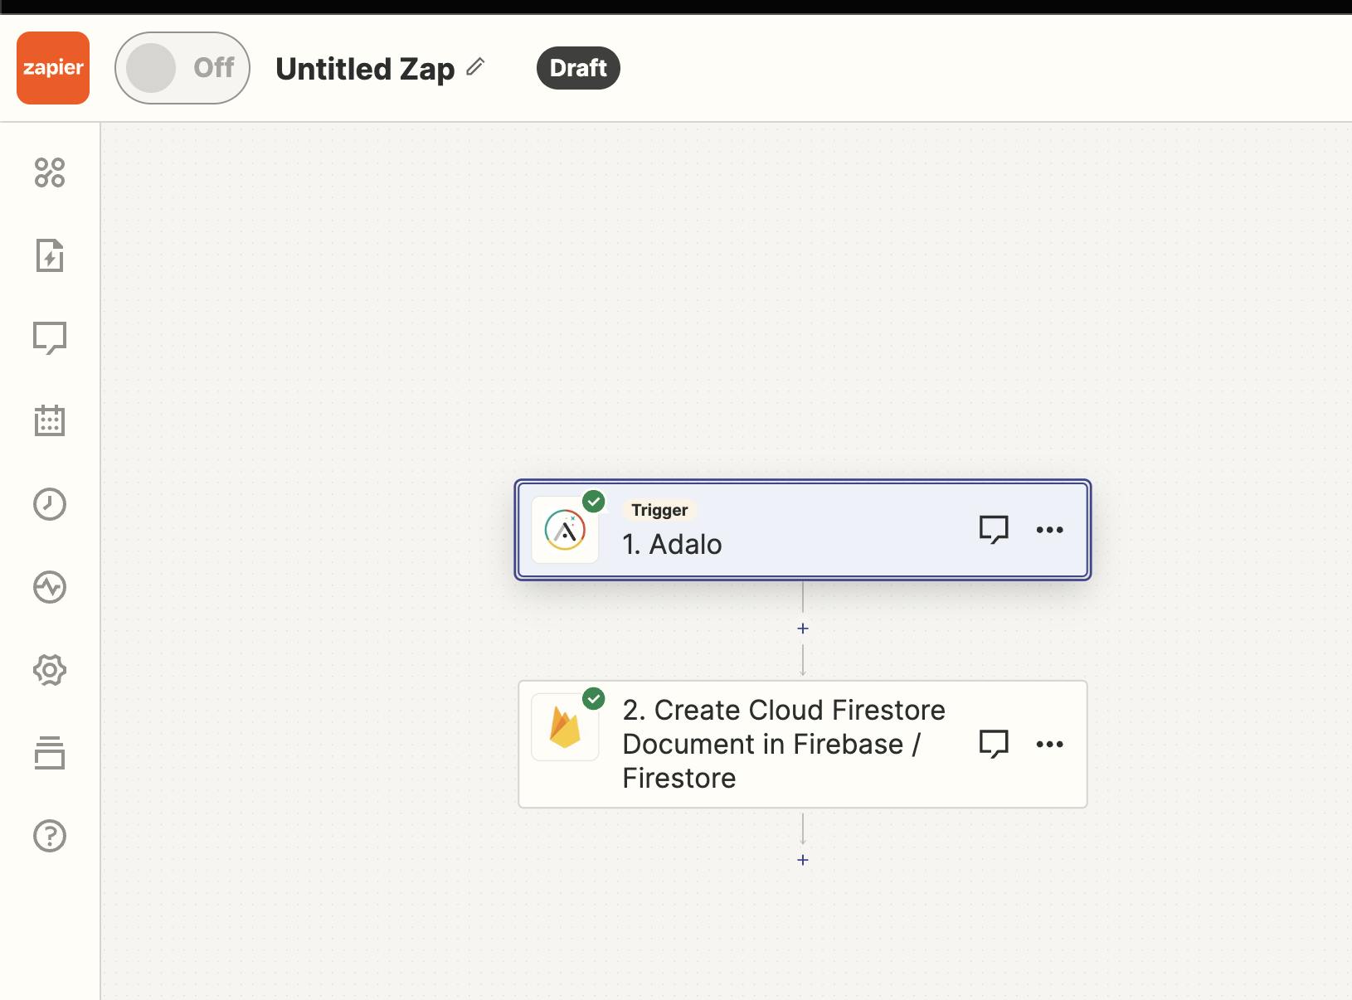Open the settings gear in sidebar
This screenshot has width=1352, height=1000.
point(50,670)
